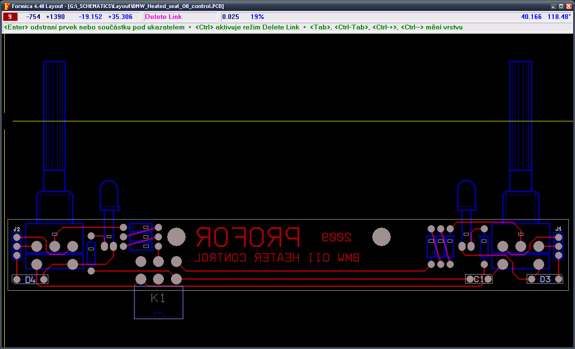Click the red layer number 9 indicator
This screenshot has width=575, height=349.
[9, 17]
